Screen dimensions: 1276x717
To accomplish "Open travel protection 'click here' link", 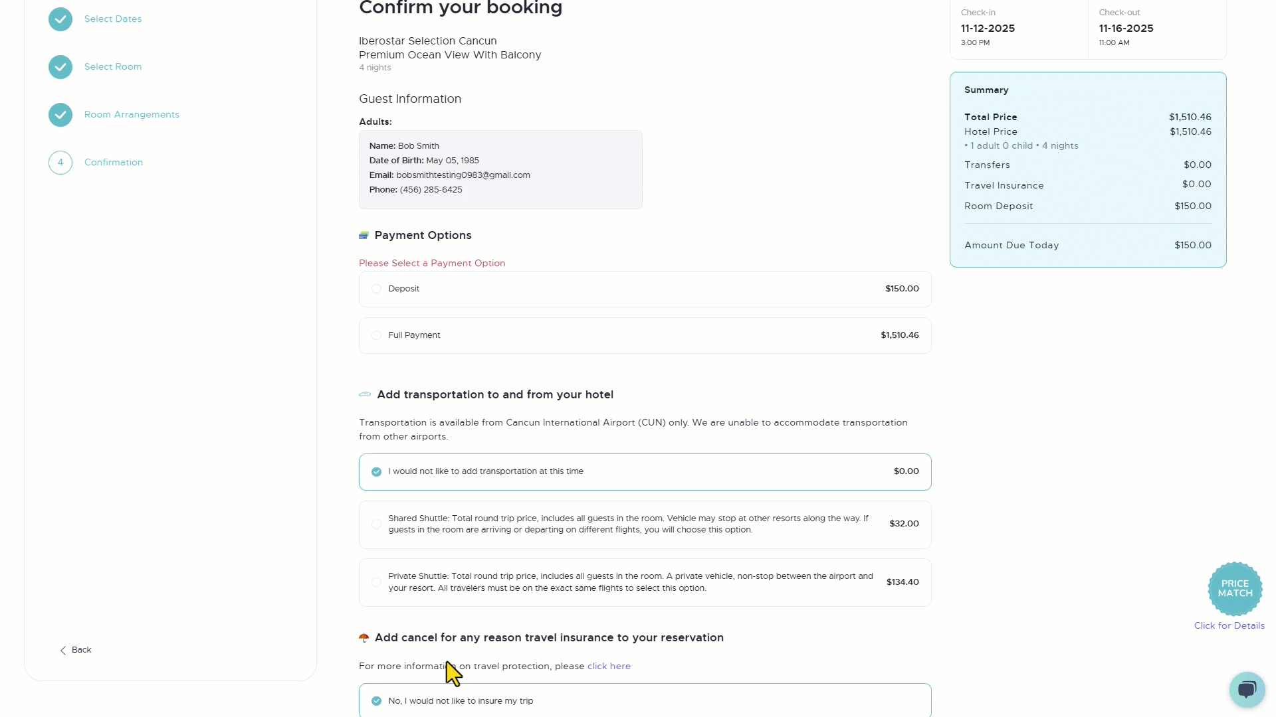I will point(609,666).
